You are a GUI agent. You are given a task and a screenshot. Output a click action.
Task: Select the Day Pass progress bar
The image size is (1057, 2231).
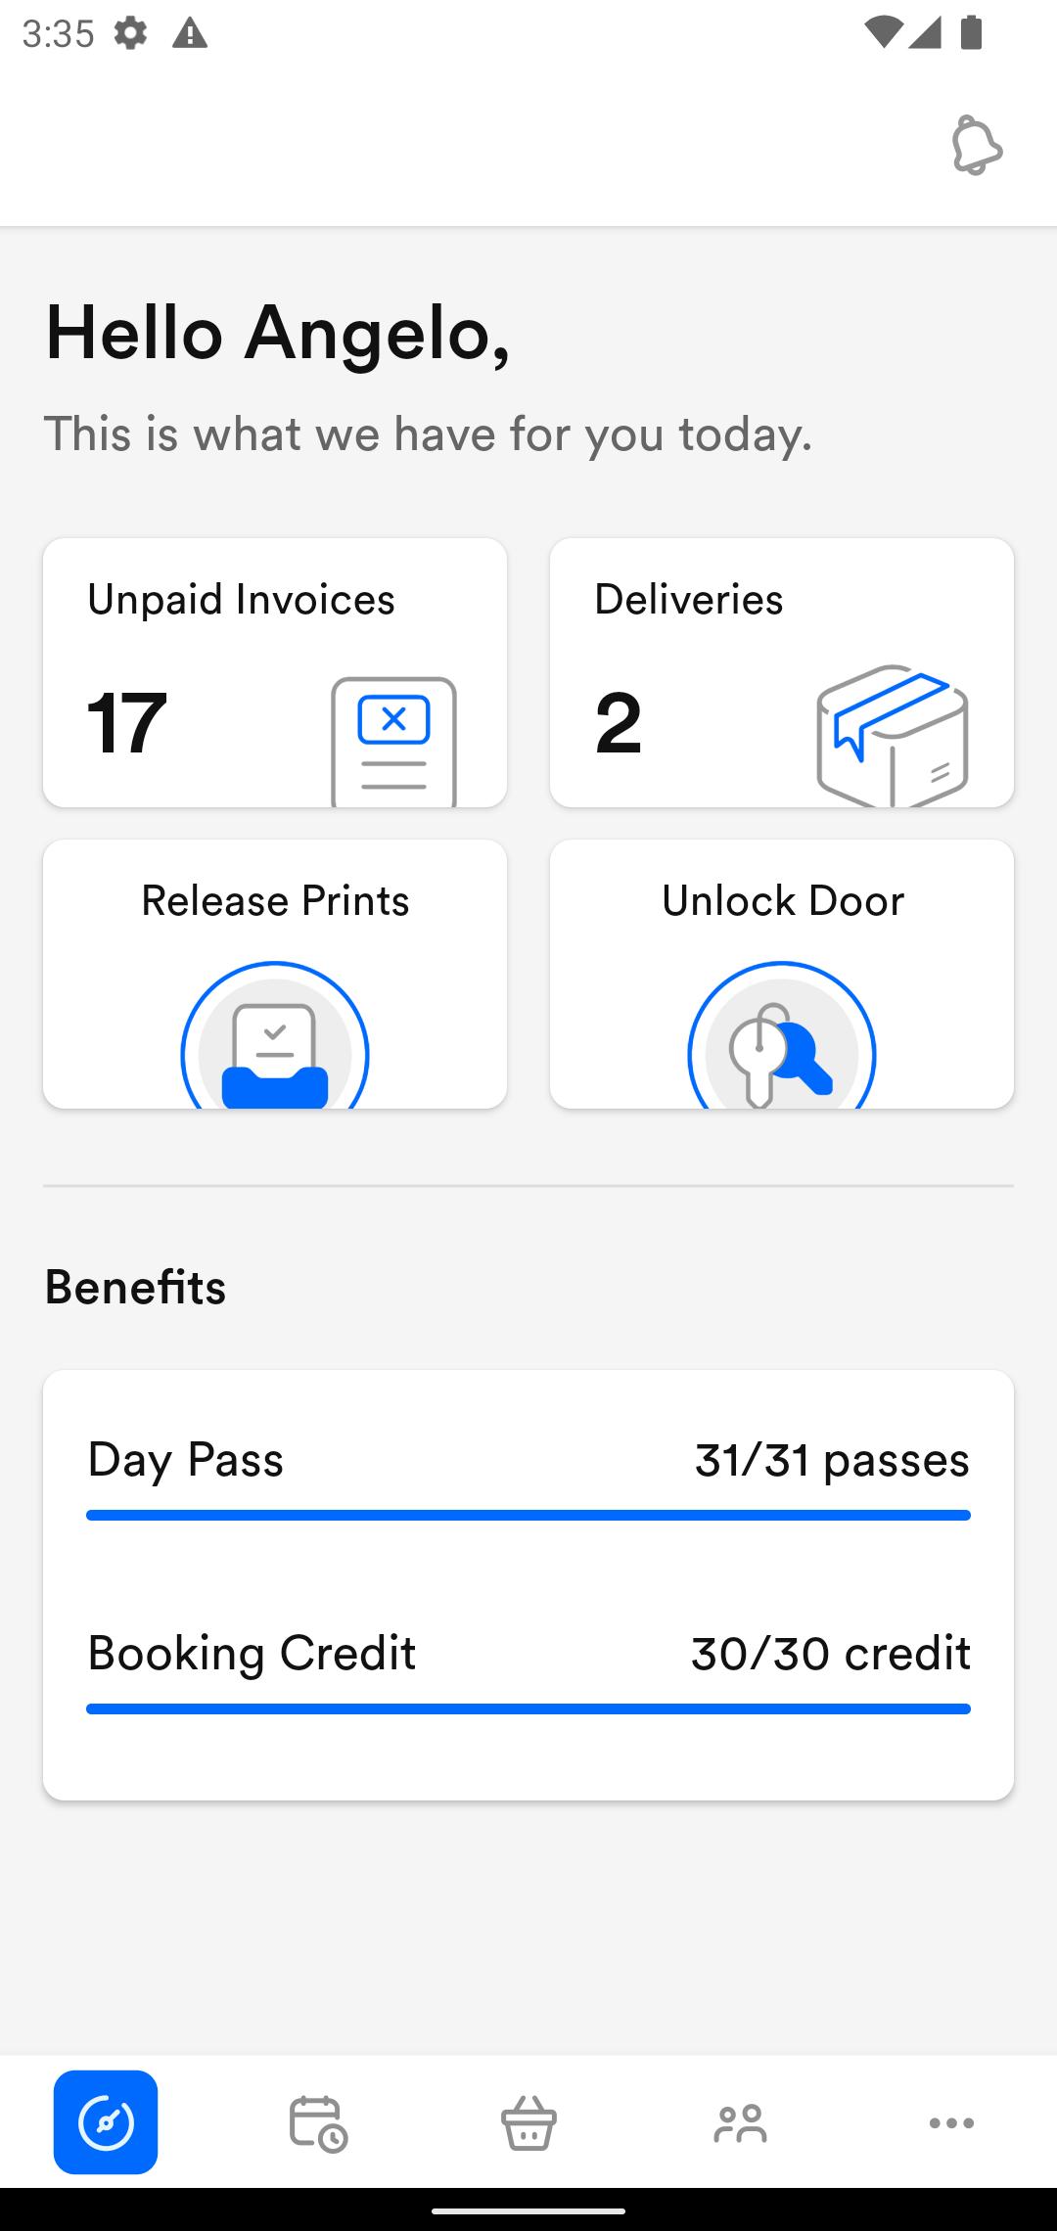tap(528, 1515)
